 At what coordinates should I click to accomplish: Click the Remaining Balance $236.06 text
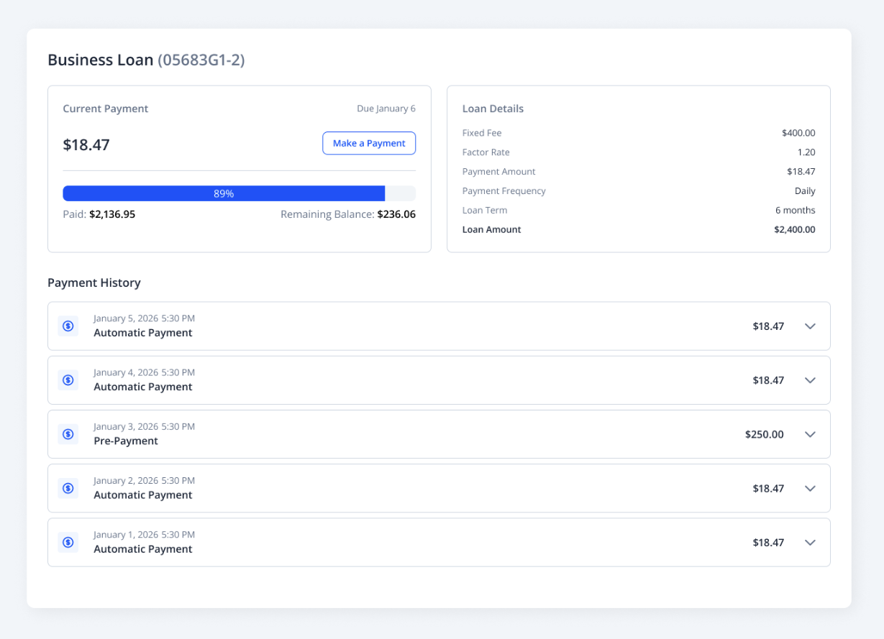coord(348,214)
